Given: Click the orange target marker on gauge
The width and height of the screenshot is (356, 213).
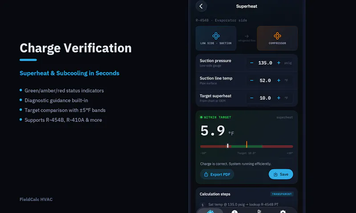Looking at the screenshot, I should [x=247, y=144].
